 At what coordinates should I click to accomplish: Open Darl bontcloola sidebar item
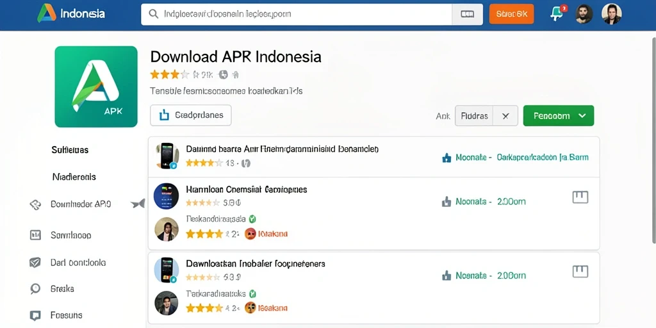click(x=78, y=263)
